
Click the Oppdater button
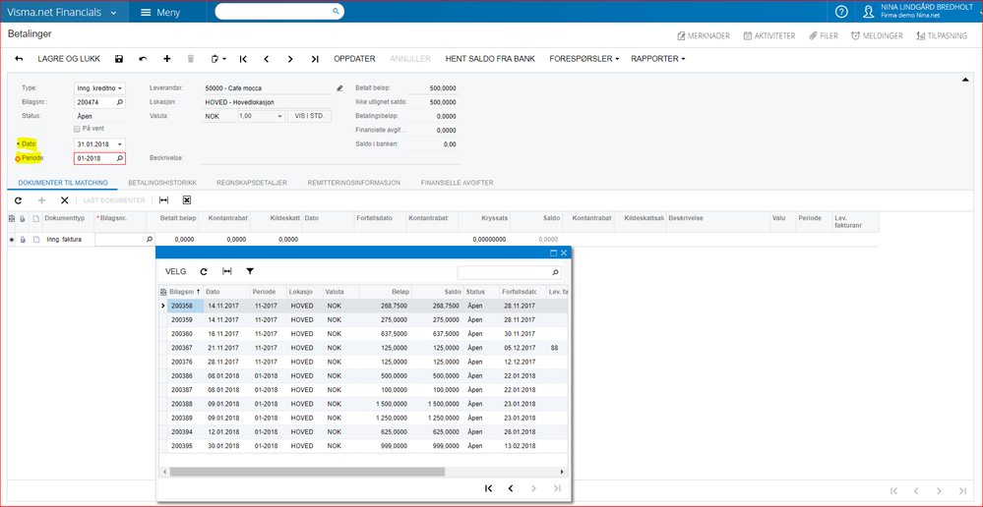click(x=354, y=59)
